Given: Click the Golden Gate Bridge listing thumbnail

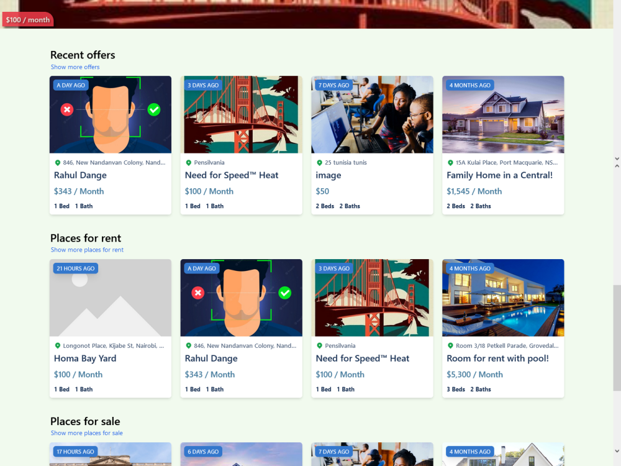Looking at the screenshot, I should (x=241, y=114).
